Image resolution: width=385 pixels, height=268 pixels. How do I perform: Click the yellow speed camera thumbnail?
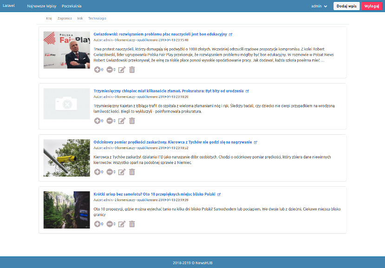66,158
